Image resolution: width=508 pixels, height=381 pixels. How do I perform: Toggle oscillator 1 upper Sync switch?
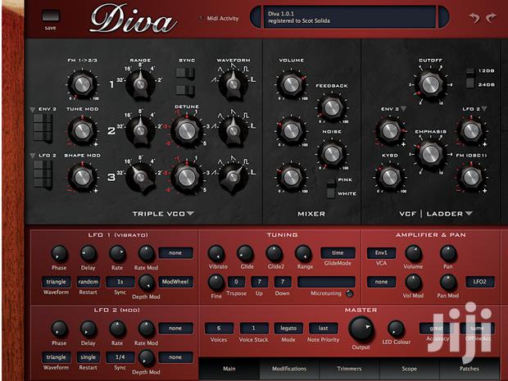tap(185, 73)
